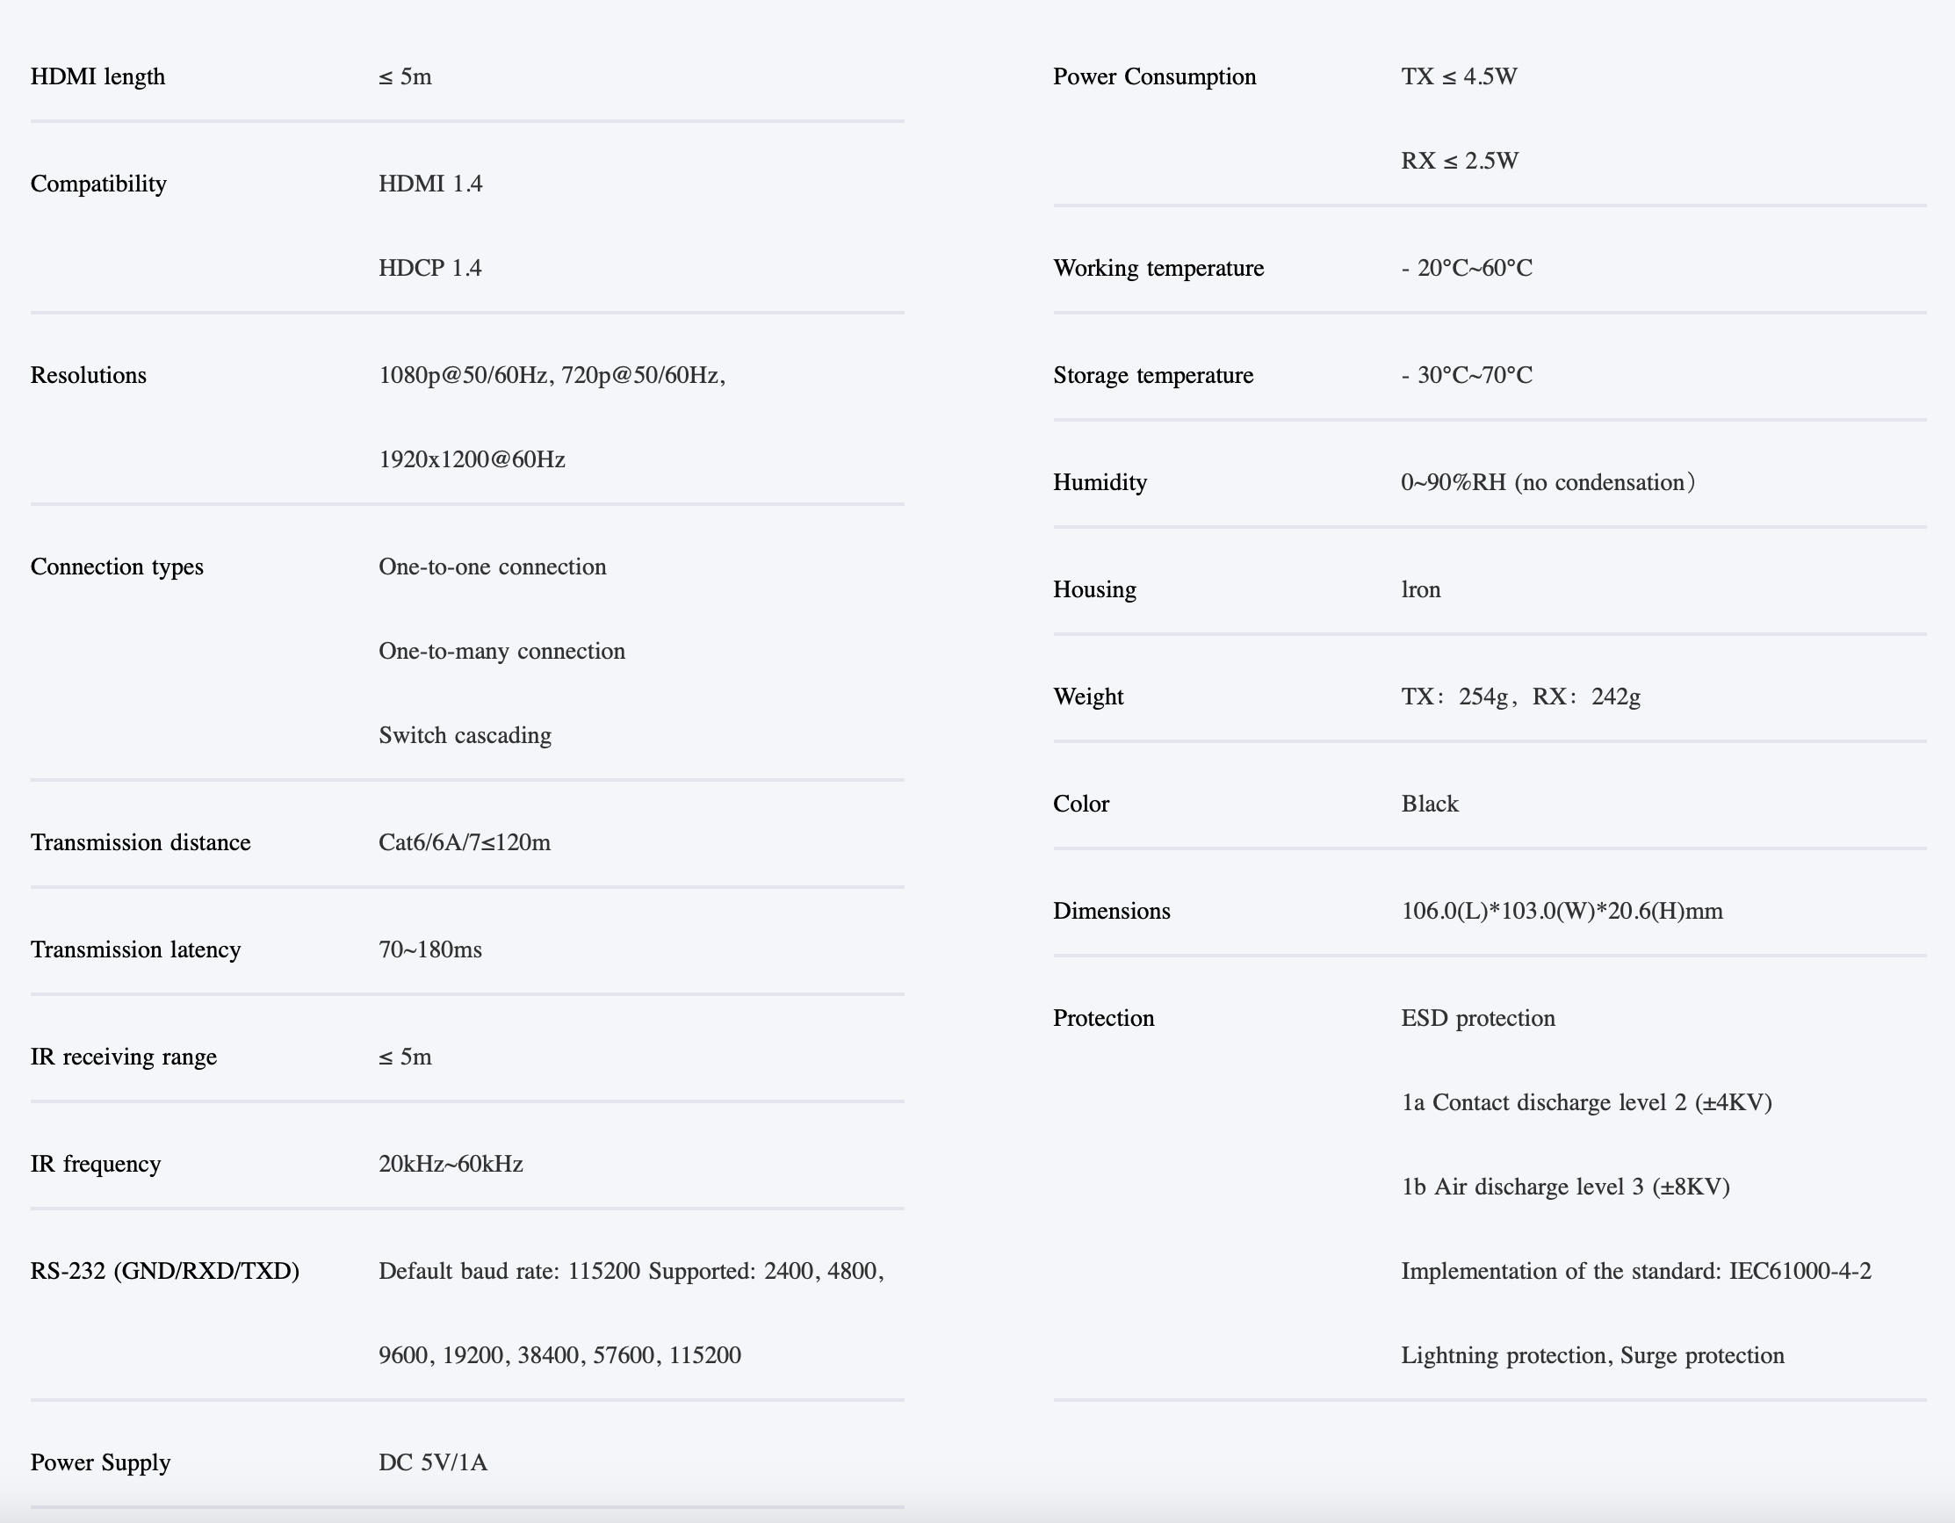Select the IR frequency label
The width and height of the screenshot is (1955, 1523).
96,1165
